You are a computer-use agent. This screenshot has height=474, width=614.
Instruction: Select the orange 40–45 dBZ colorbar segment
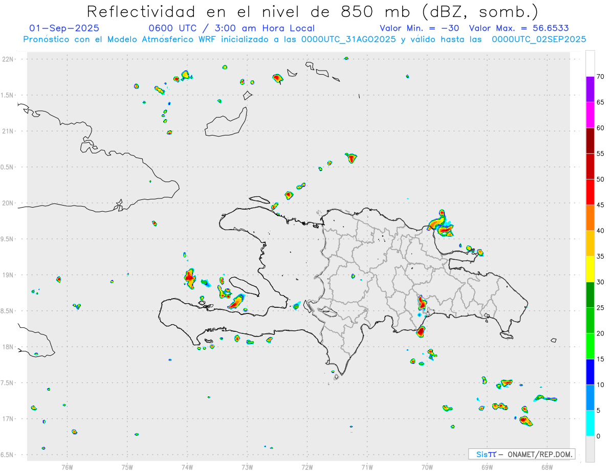click(590, 218)
